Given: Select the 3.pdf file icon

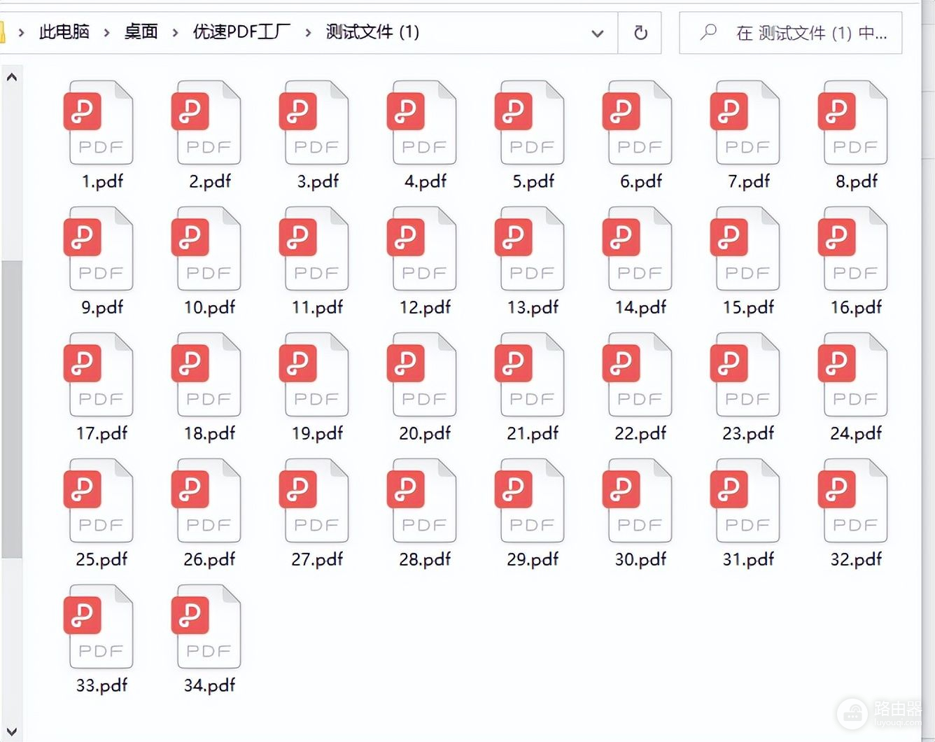Looking at the screenshot, I should pyautogui.click(x=315, y=122).
